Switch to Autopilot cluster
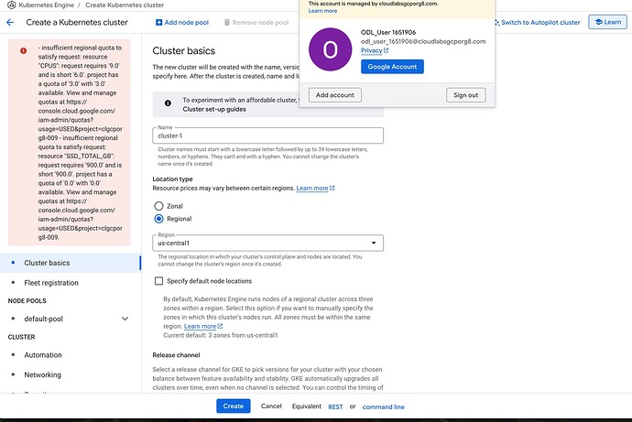Viewport: 632px width, 422px height. point(537,23)
